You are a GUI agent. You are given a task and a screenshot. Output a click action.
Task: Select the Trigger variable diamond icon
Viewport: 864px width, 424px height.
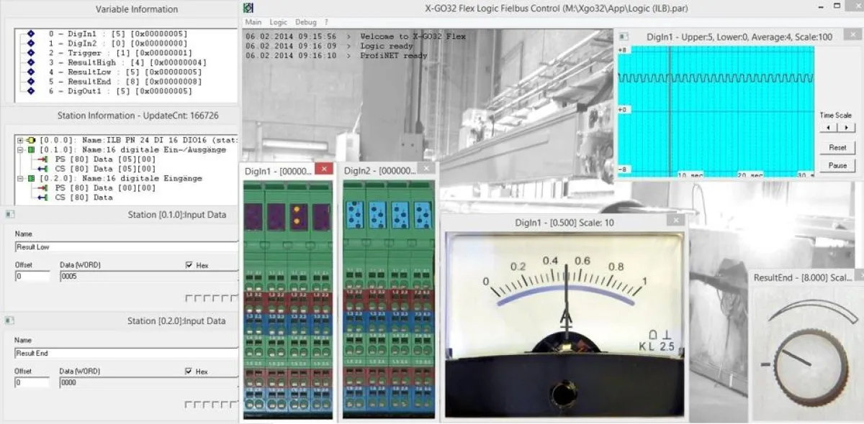pos(30,53)
